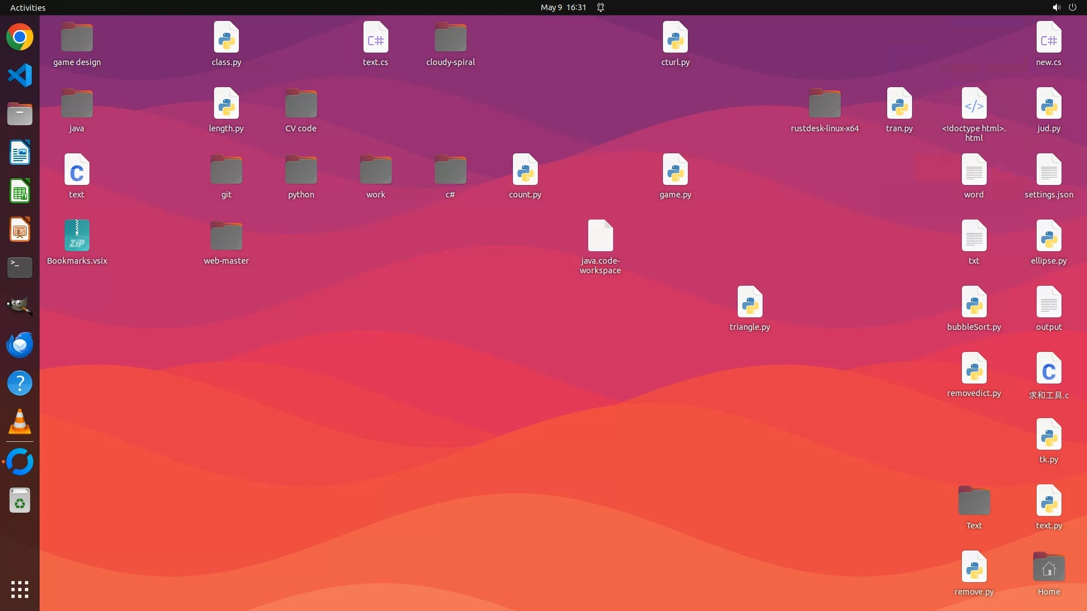Click the Activities button

[x=28, y=7]
